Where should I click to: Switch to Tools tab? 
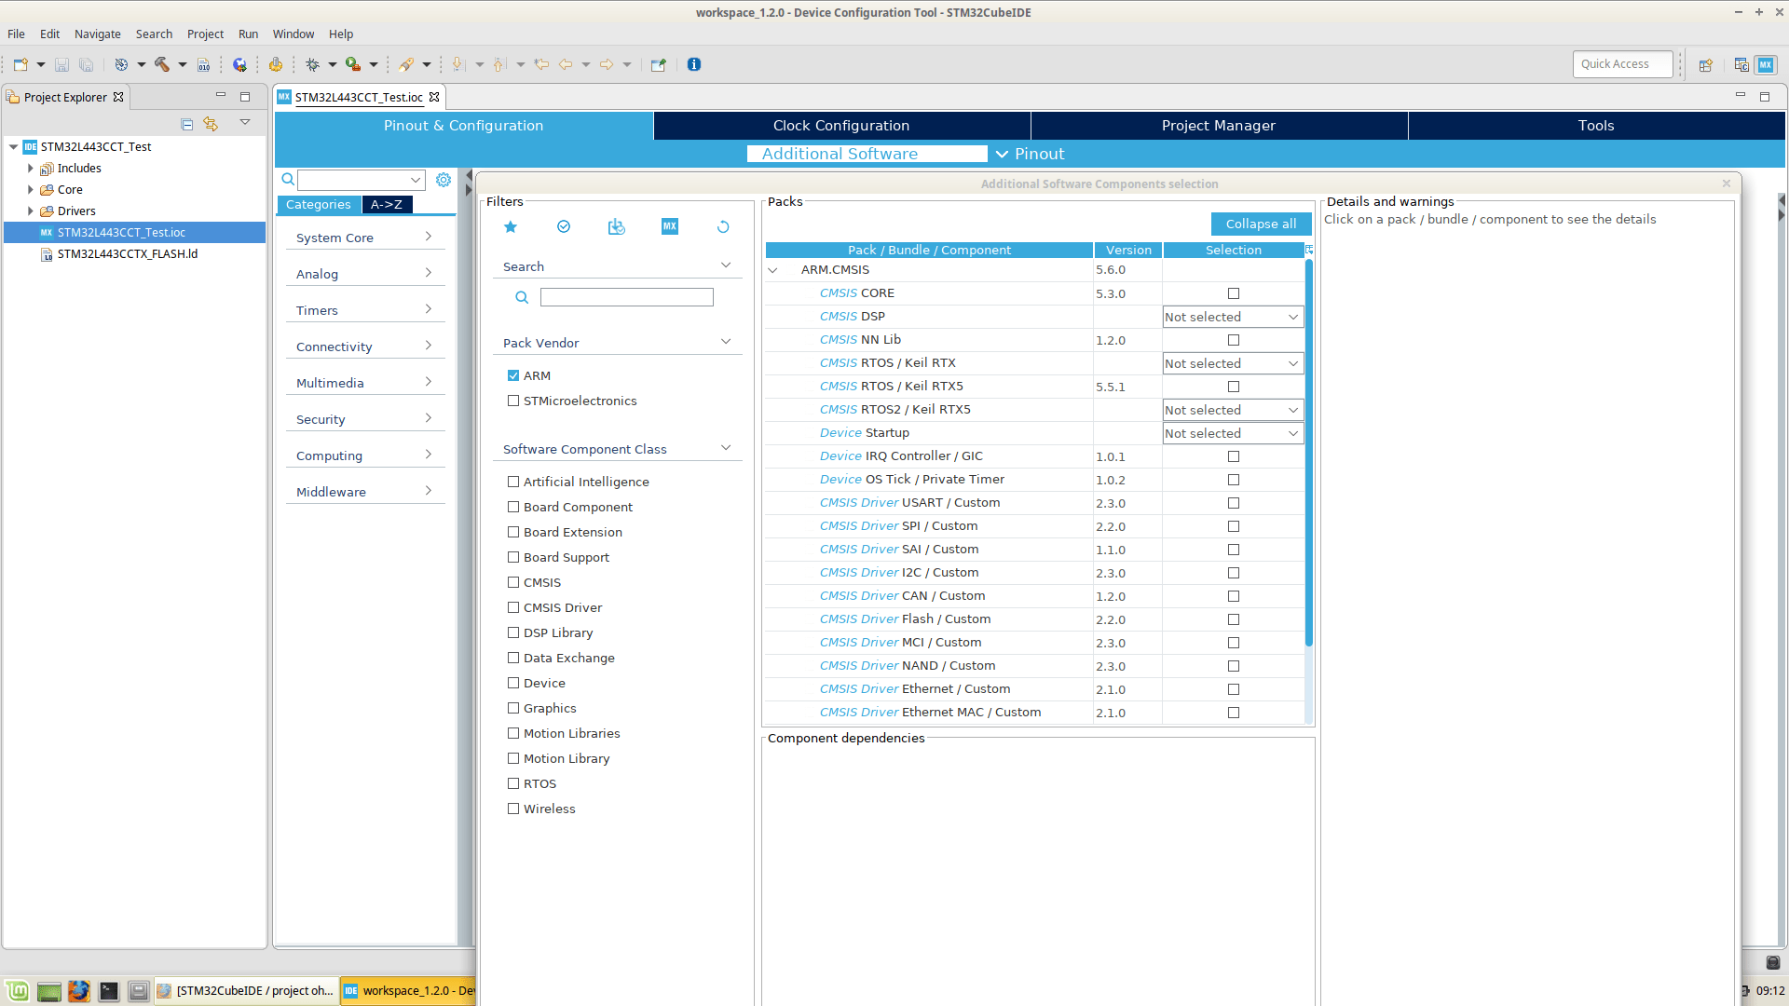pyautogui.click(x=1596, y=126)
